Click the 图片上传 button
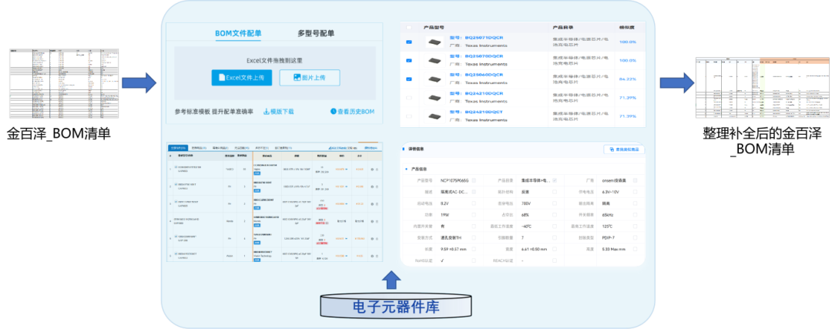 (x=310, y=78)
